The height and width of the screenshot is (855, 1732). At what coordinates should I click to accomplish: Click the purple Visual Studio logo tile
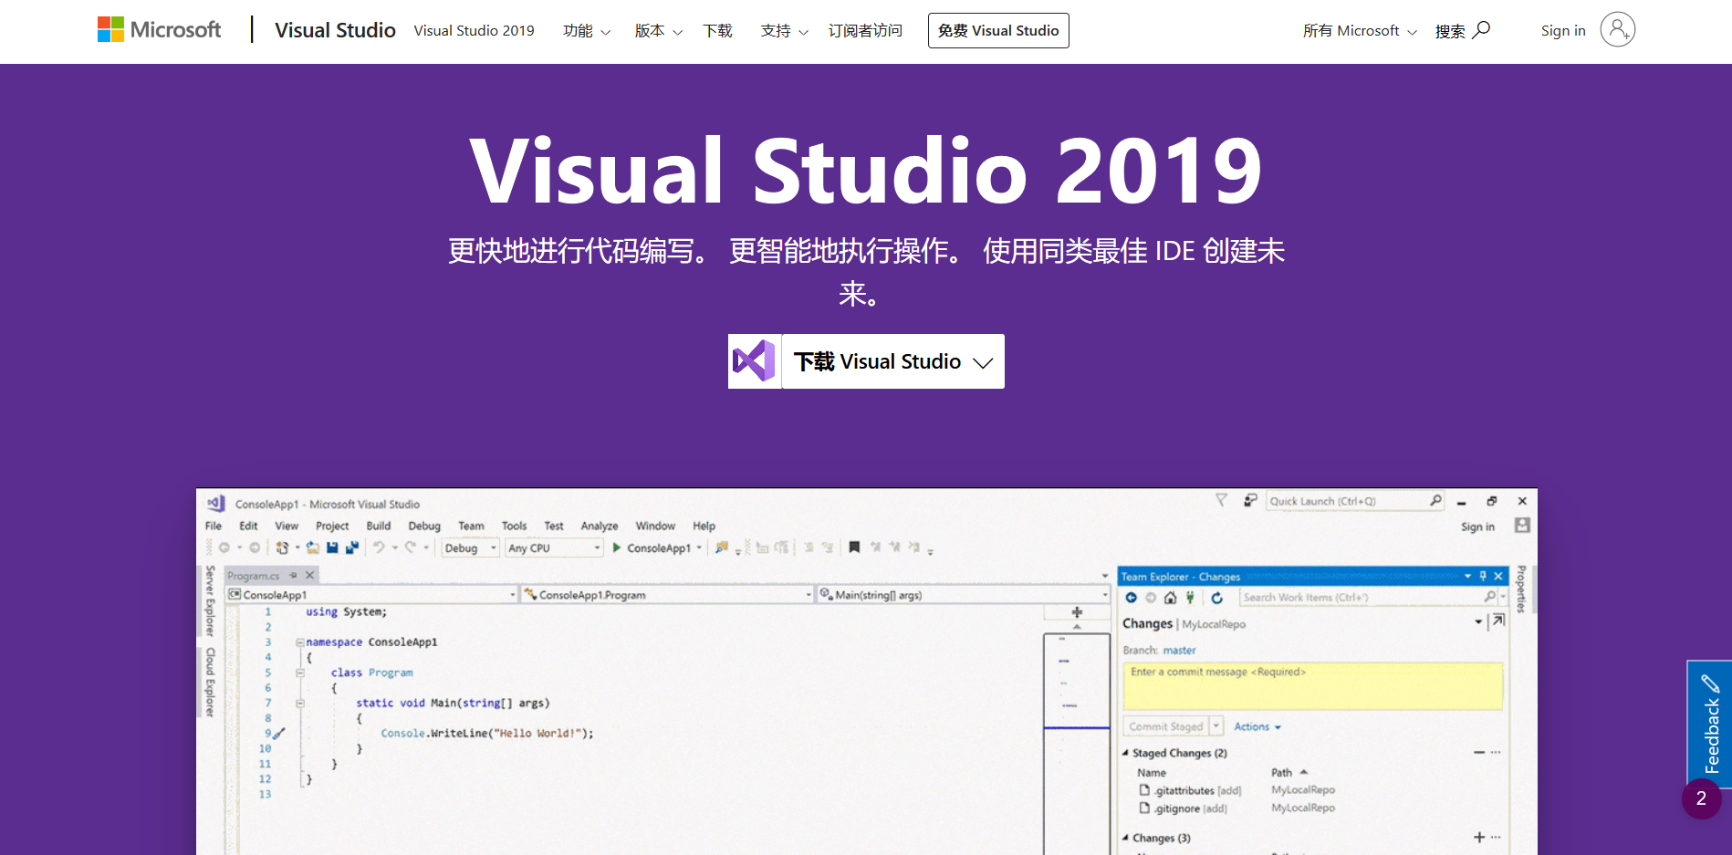(x=755, y=361)
